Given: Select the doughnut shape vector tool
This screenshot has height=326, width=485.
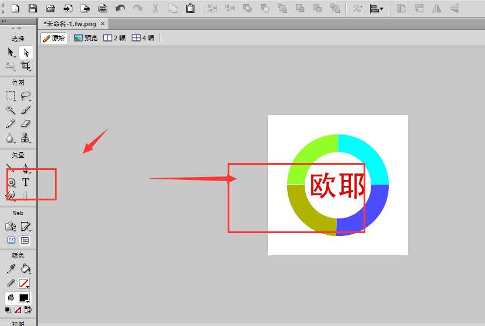Looking at the screenshot, I should (12, 182).
